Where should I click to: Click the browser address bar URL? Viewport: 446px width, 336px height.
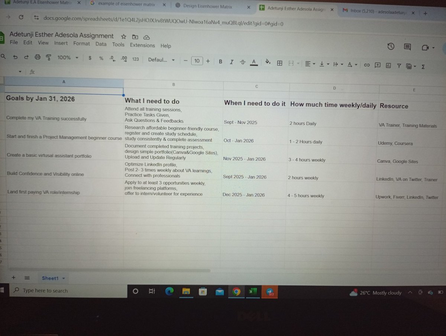(x=163, y=21)
